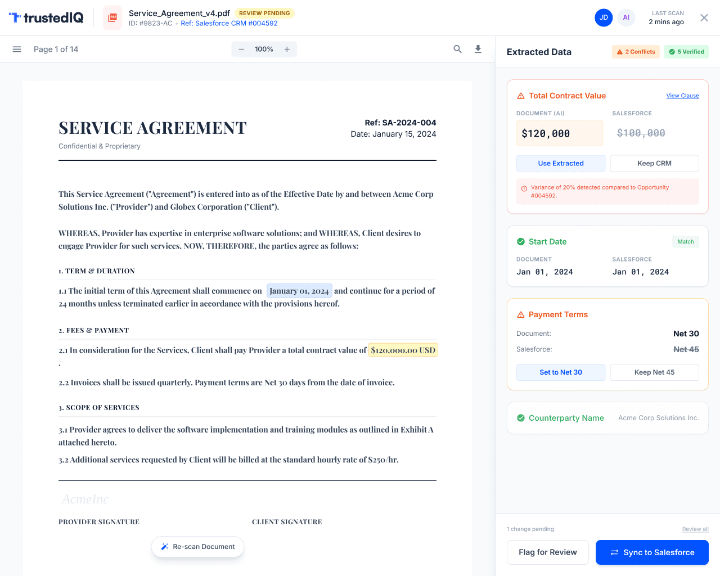Open the View Clause link
This screenshot has height=576, width=720.
pyautogui.click(x=683, y=96)
